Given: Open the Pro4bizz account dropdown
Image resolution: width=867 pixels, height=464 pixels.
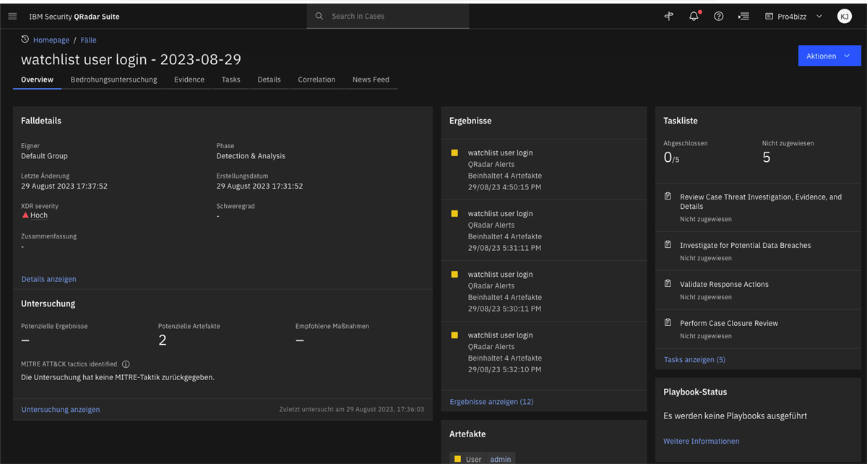Looking at the screenshot, I should (793, 16).
